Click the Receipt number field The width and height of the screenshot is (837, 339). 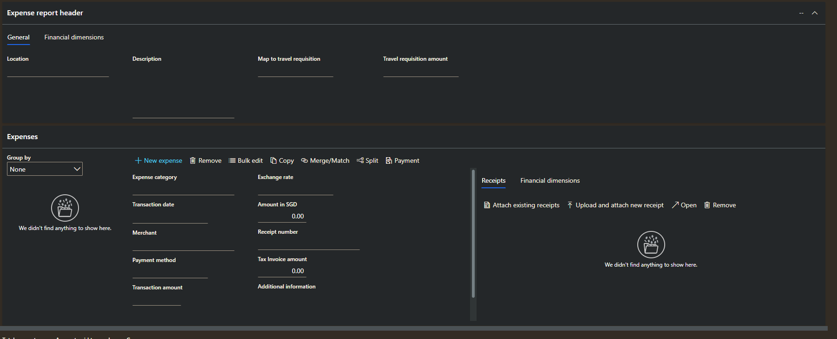click(308, 243)
